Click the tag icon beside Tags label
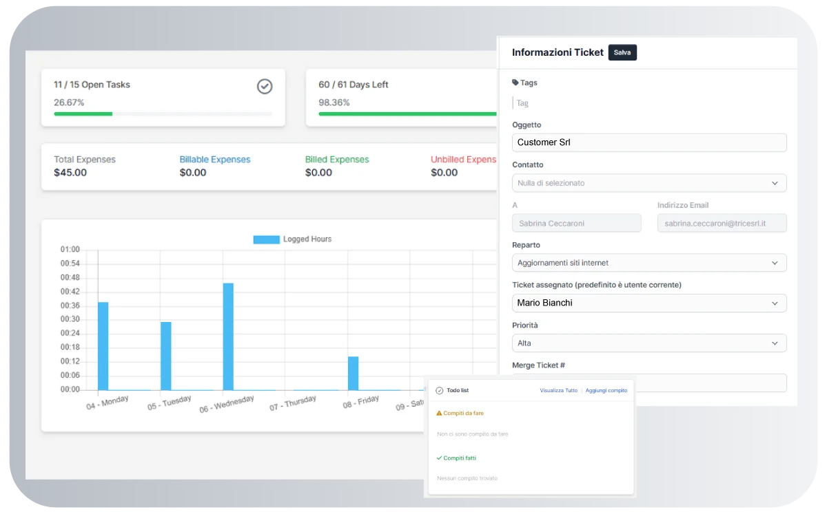This screenshot has height=514, width=827. [515, 83]
